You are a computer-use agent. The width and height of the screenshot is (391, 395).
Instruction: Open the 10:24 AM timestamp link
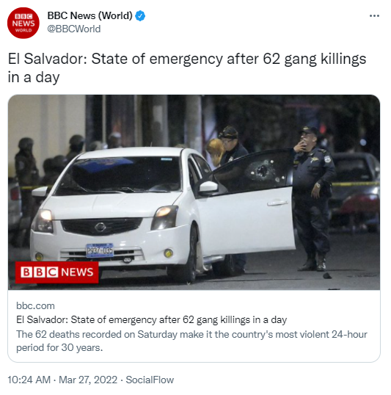(x=29, y=380)
